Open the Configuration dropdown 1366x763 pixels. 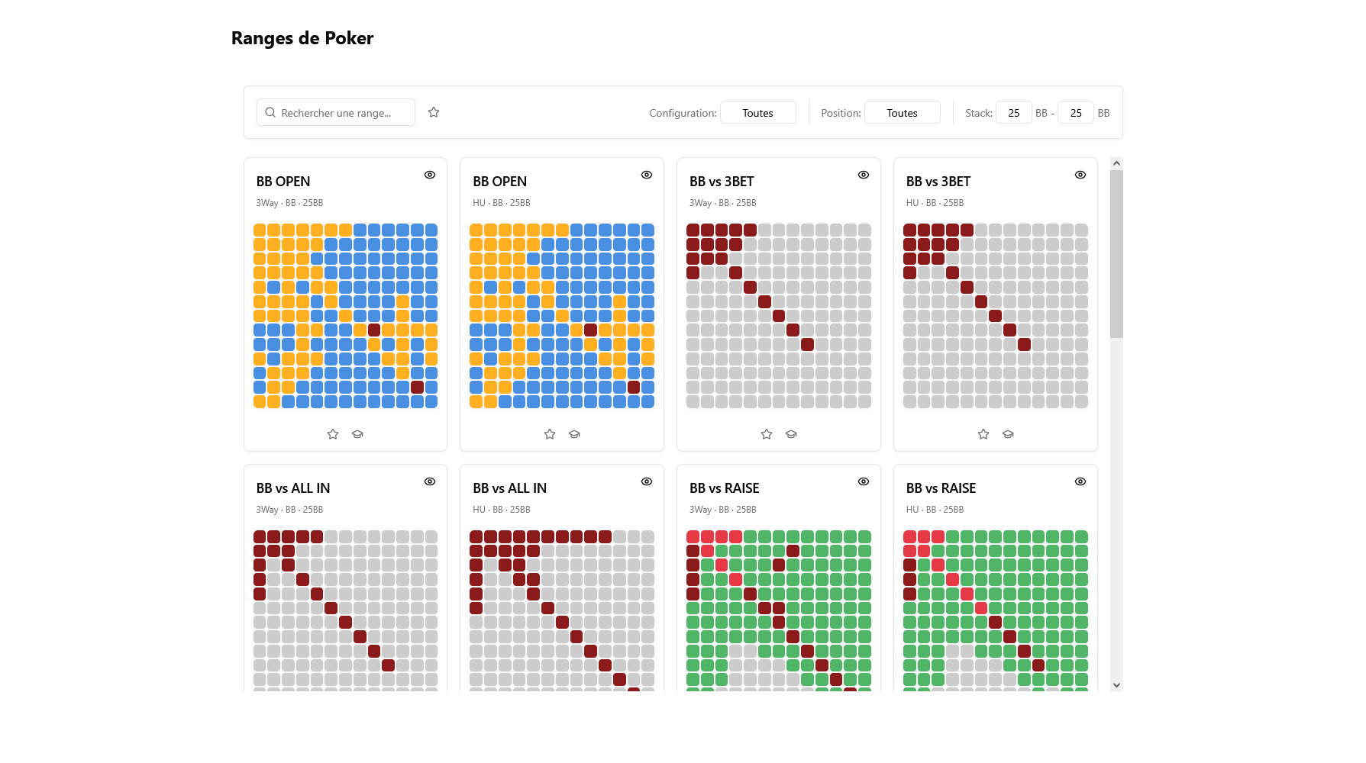tap(757, 113)
